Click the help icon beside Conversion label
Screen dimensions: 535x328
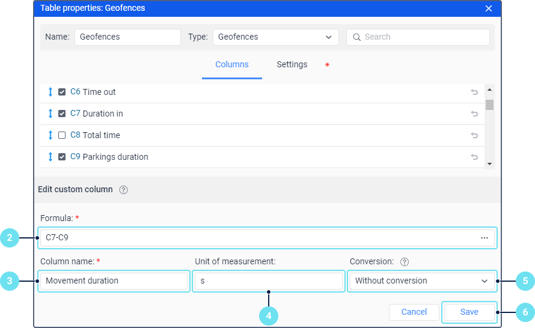405,262
